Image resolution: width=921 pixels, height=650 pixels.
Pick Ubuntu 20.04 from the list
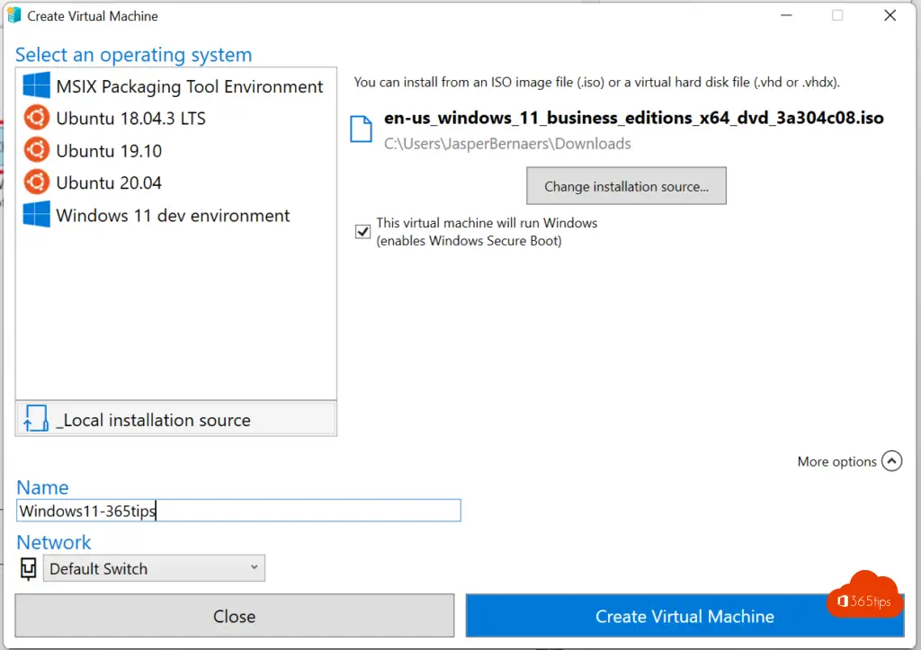pos(109,183)
